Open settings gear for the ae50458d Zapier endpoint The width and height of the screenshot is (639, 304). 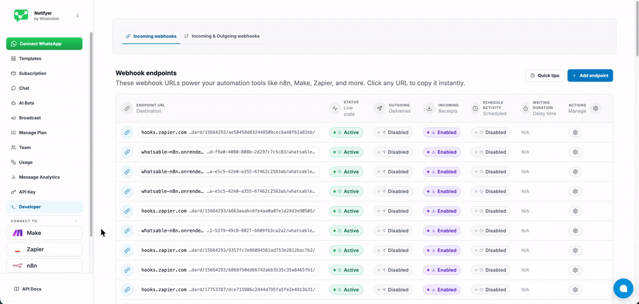click(576, 132)
